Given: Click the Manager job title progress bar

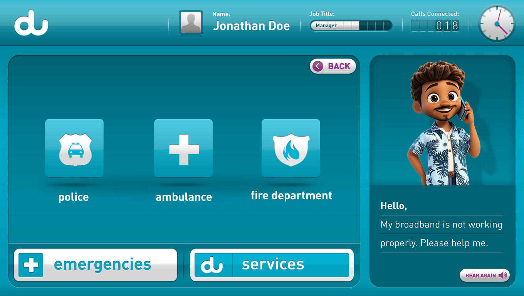Looking at the screenshot, I should click(351, 26).
